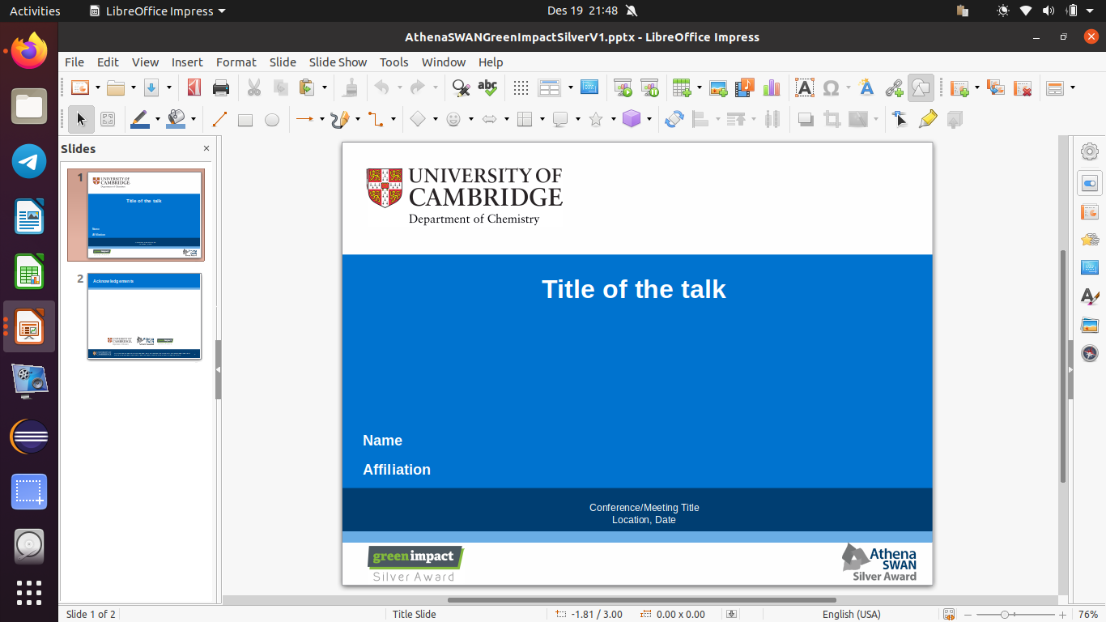Open the Navigator sidebar deck
Image resolution: width=1106 pixels, height=622 pixels.
(1090, 353)
